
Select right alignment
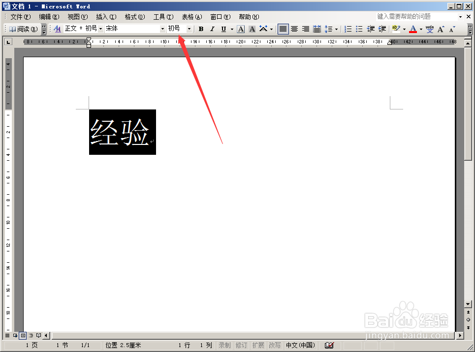click(x=305, y=29)
